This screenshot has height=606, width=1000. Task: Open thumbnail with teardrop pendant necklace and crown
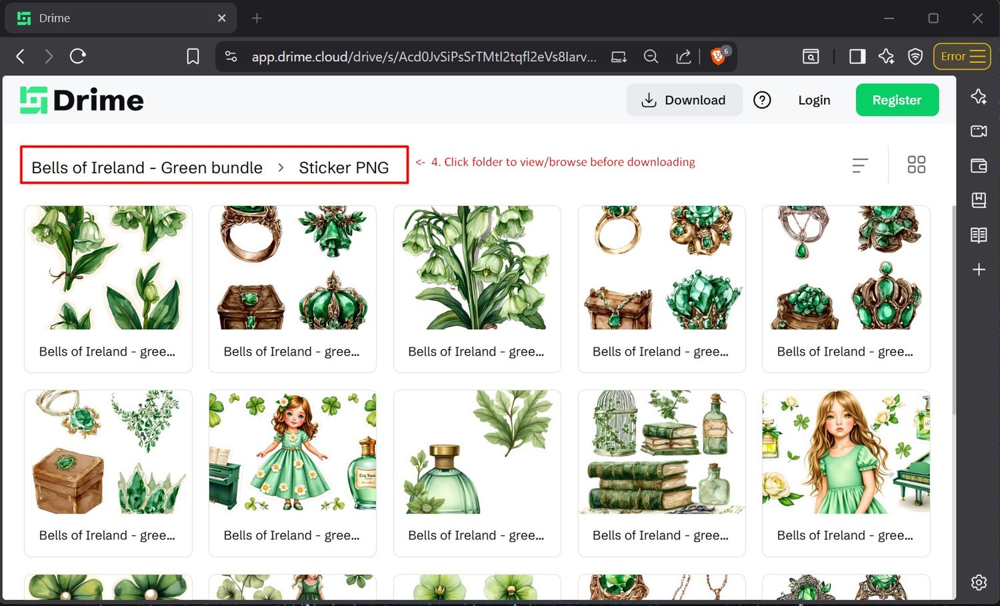(x=846, y=268)
